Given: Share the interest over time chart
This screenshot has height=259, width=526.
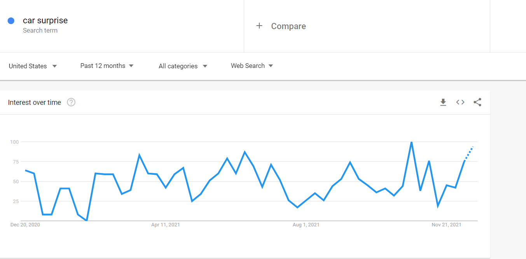Looking at the screenshot, I should tap(477, 103).
